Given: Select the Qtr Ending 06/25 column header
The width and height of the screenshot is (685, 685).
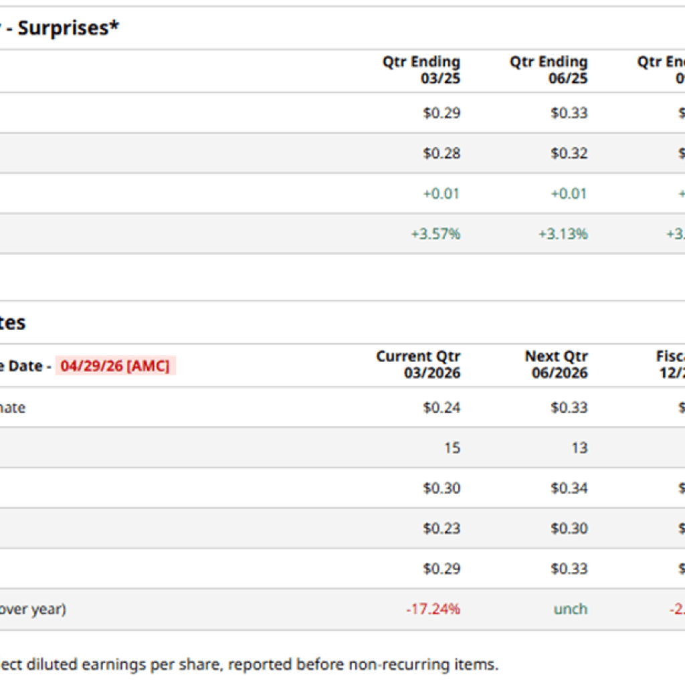Looking at the screenshot, I should click(549, 70).
